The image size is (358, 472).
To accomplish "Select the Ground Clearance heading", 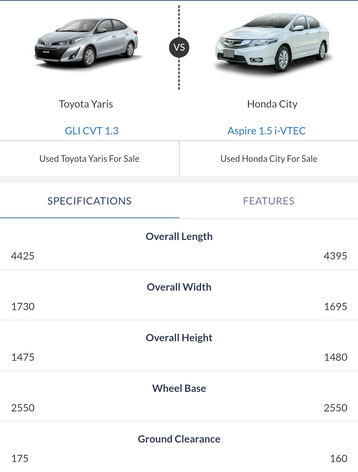I will (x=179, y=439).
